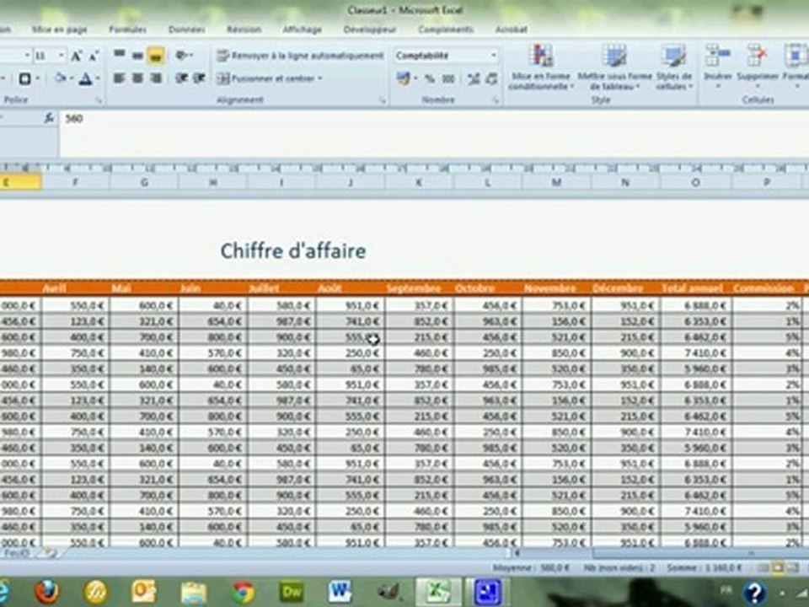Screen dimensions: 809x607
Task: Open the Comptabilité number format dropdown
Action: 493,56
